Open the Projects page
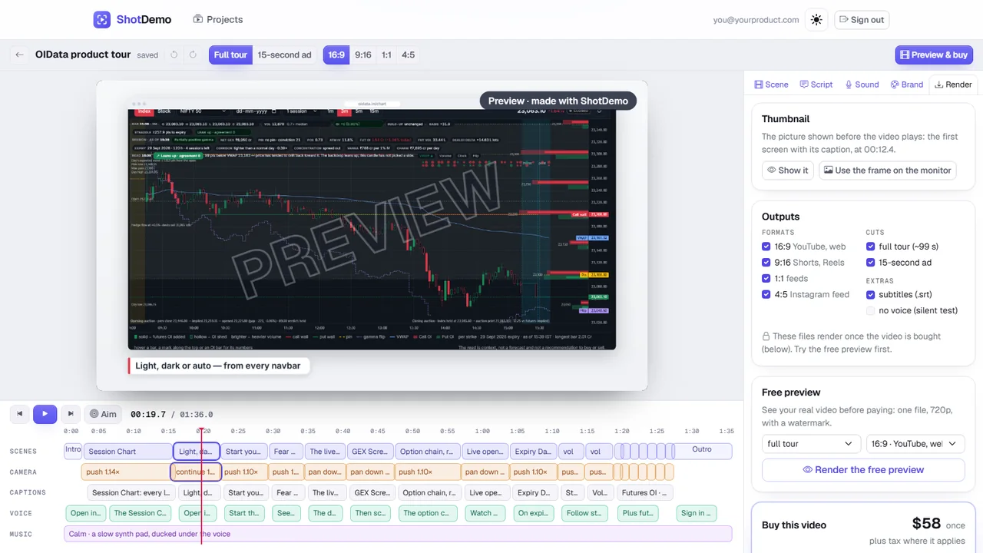The width and height of the screenshot is (983, 553). pos(218,19)
